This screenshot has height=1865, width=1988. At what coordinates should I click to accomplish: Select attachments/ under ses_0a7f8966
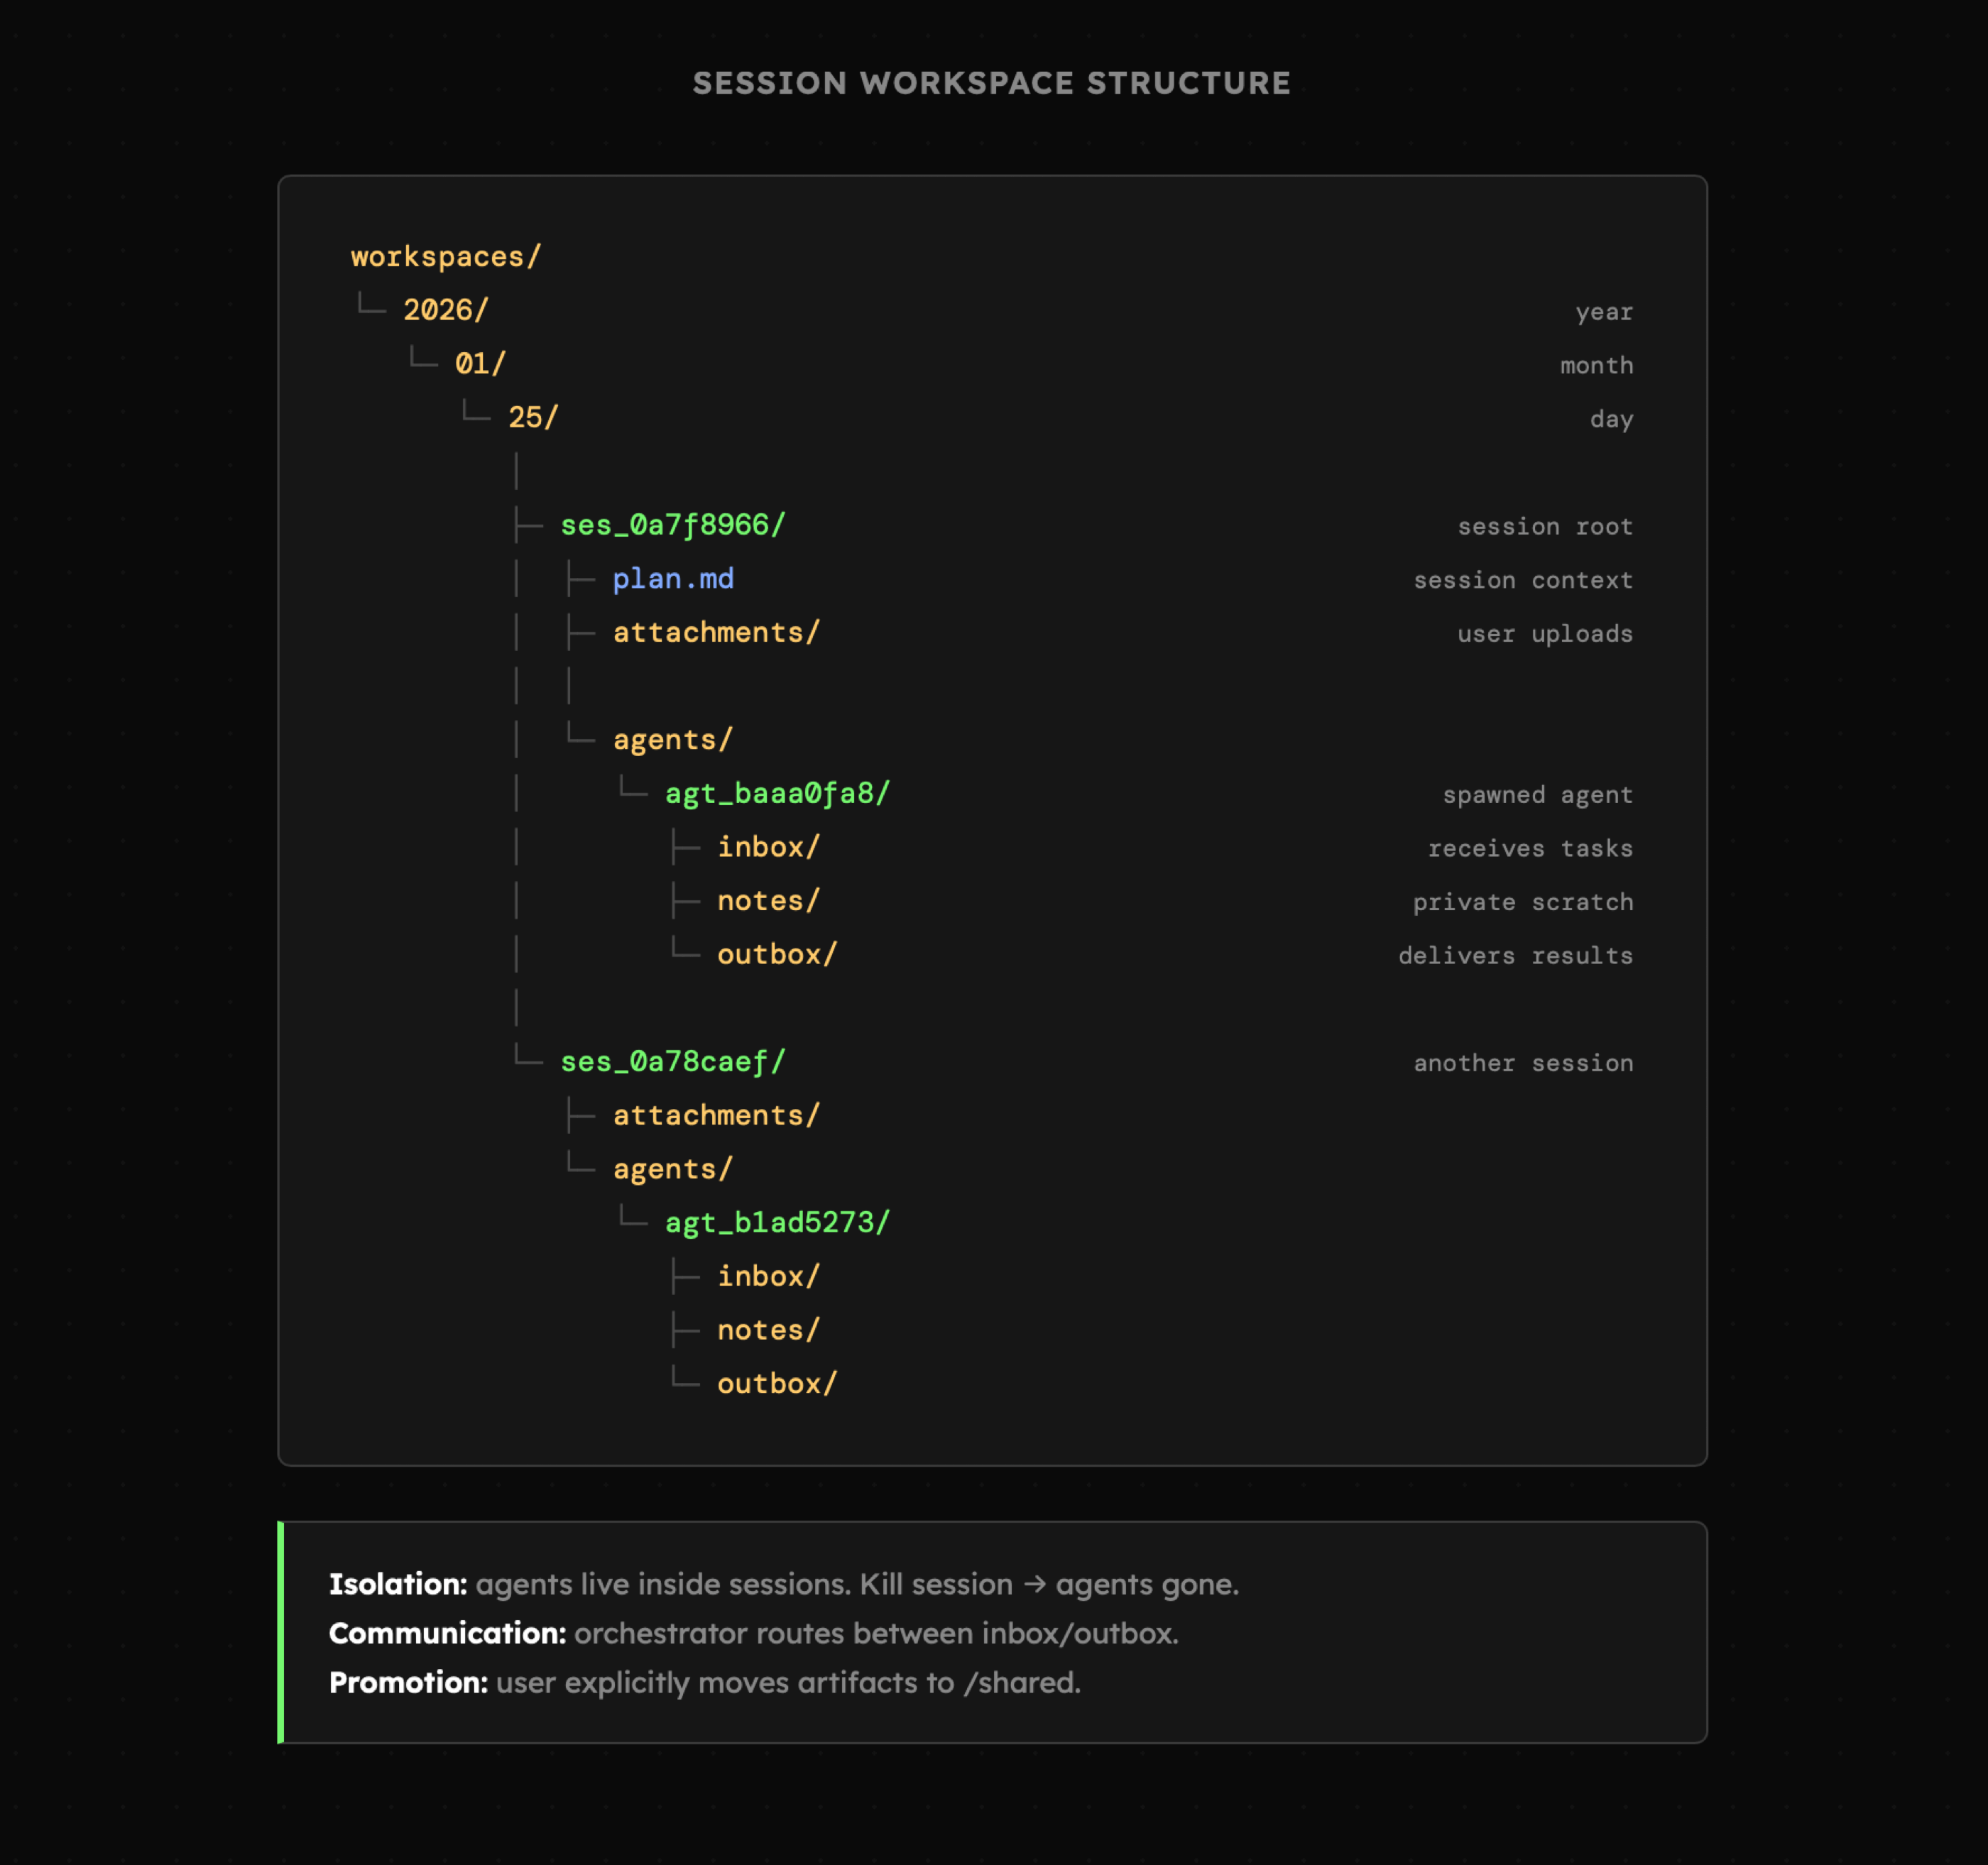pos(715,632)
